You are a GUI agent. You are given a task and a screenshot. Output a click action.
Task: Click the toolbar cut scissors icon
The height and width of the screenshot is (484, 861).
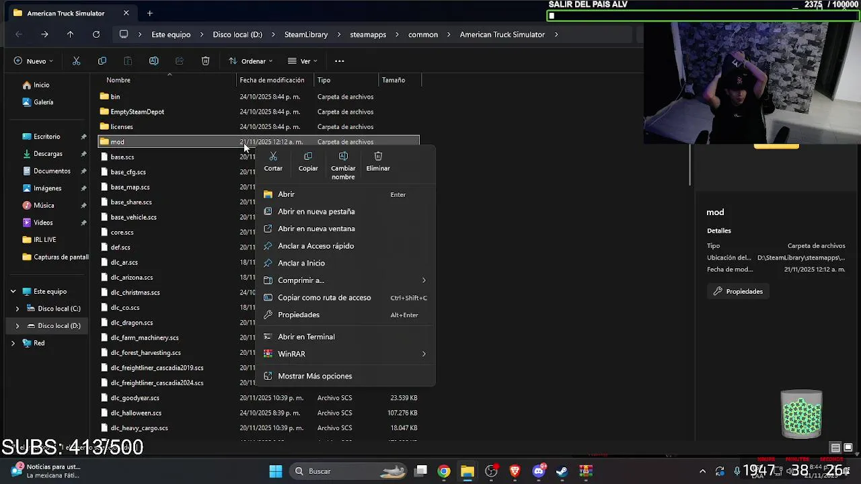click(x=76, y=61)
